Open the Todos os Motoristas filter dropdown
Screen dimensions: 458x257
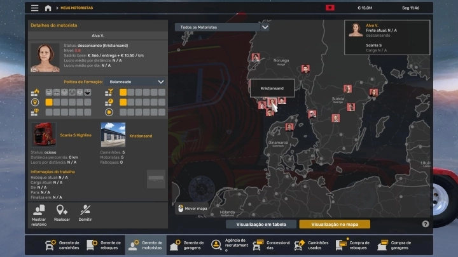click(x=222, y=27)
